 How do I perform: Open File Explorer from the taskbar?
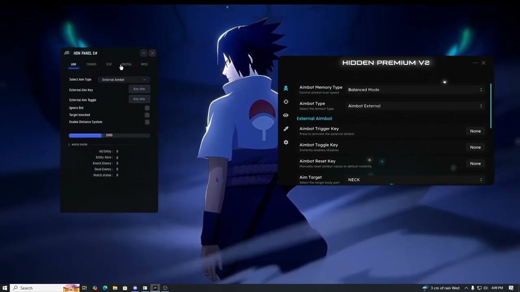pos(115,288)
